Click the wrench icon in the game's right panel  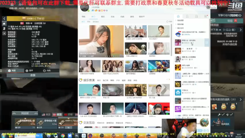coord(219,115)
